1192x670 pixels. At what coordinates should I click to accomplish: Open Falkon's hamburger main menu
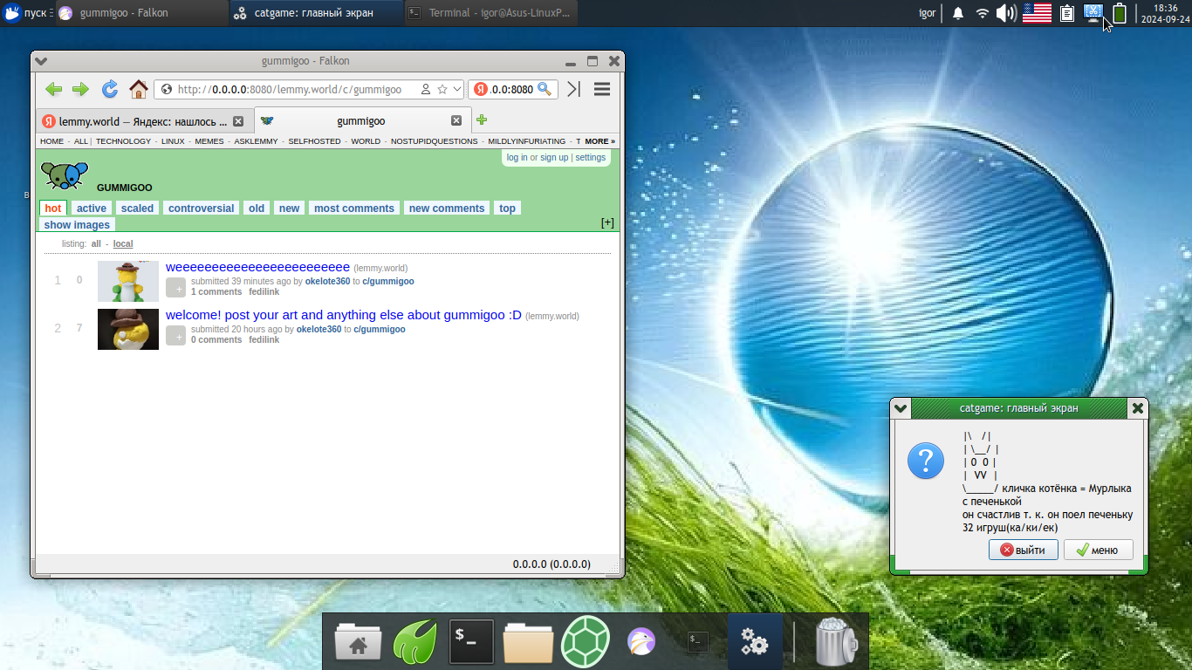(x=601, y=89)
